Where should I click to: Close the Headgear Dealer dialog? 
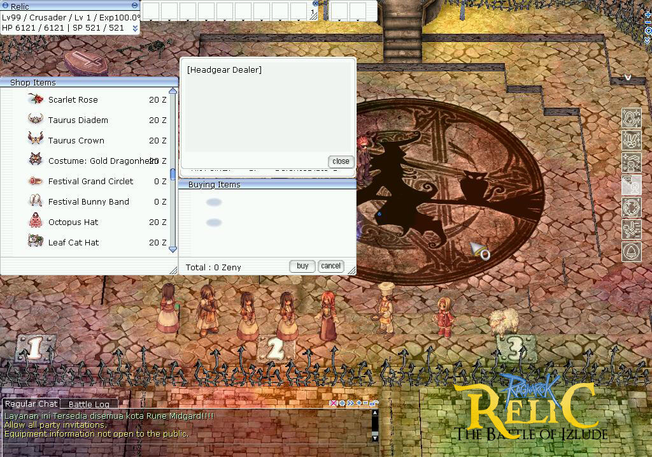click(341, 161)
